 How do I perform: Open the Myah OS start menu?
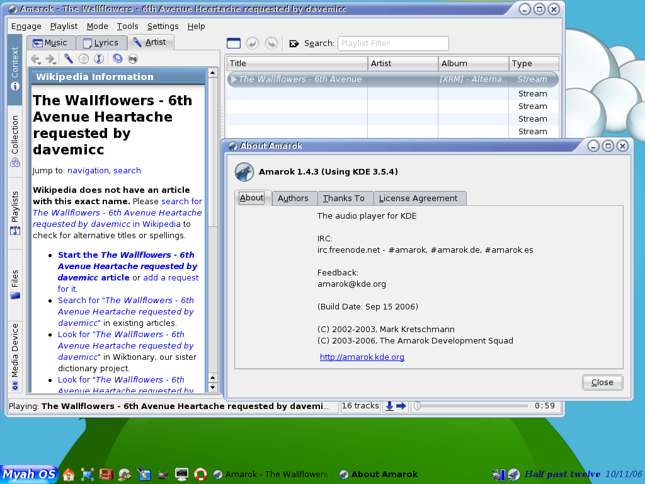(x=29, y=474)
